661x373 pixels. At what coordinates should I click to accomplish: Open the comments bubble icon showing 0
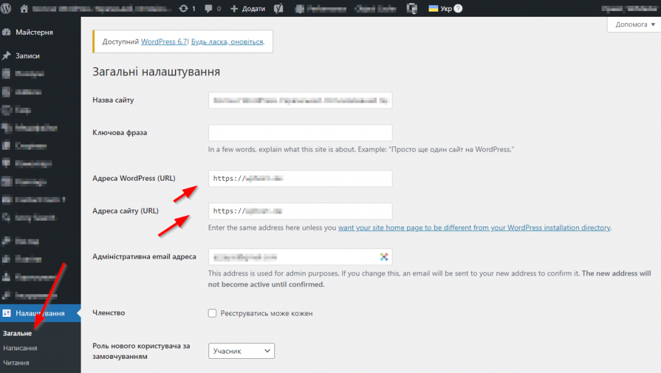(x=213, y=8)
